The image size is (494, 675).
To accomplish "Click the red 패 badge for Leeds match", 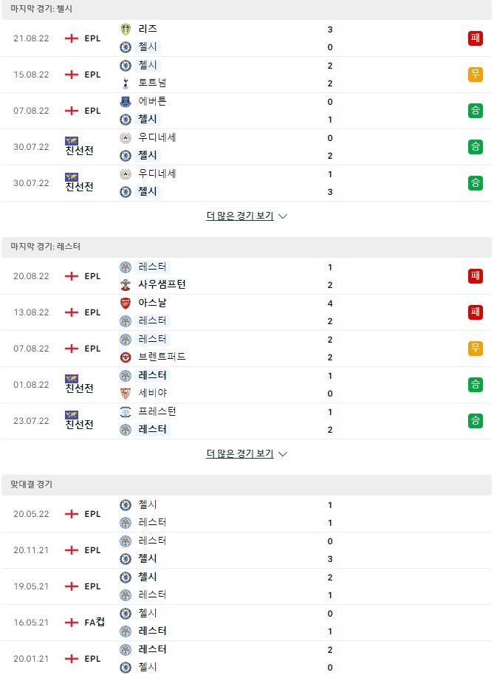I will click(475, 38).
